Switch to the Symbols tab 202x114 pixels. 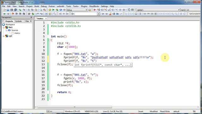coord(18,21)
